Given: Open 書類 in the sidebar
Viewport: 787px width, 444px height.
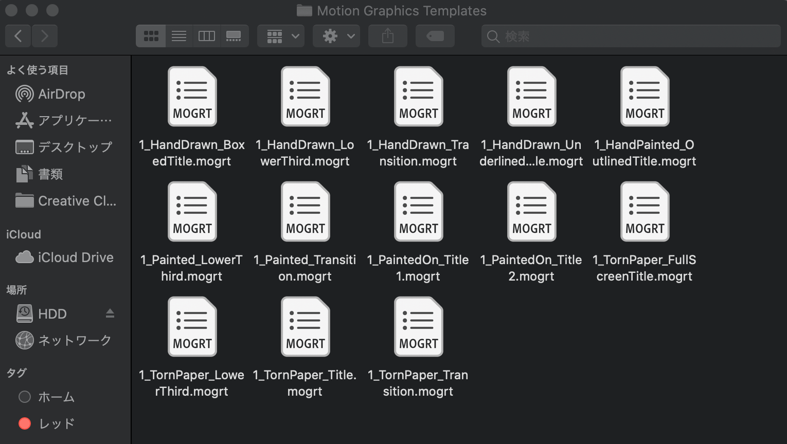Looking at the screenshot, I should pos(39,174).
